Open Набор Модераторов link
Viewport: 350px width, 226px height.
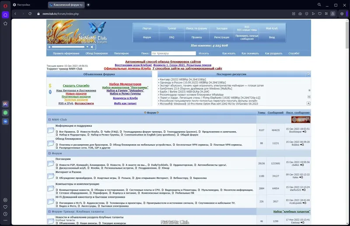[x=125, y=84]
